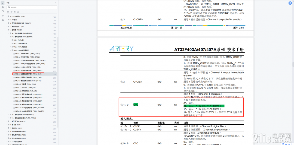The image size is (294, 145).
Task: Click the add bookmark icon
Action: [x=15, y=12]
